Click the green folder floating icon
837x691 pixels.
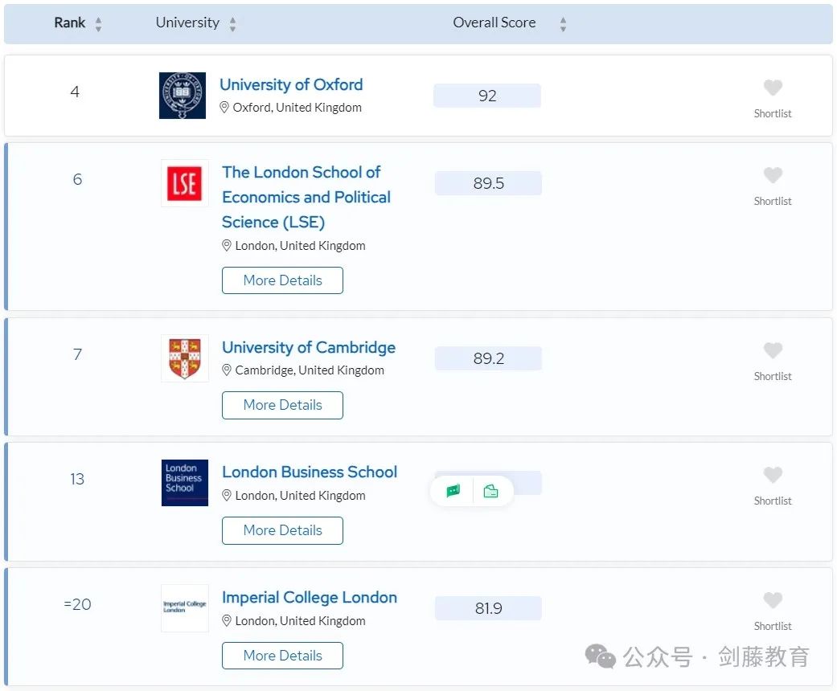(490, 491)
